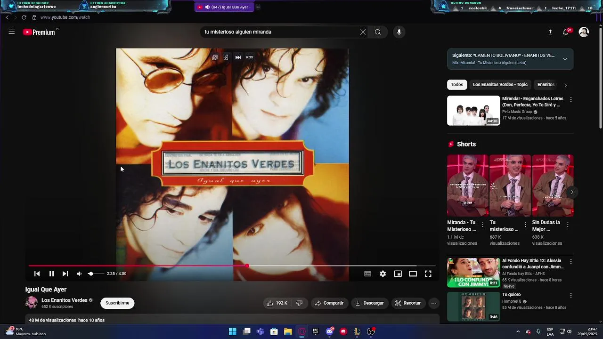This screenshot has width=603, height=339.
Task: Open a new browser tab with plus
Action: point(258,7)
